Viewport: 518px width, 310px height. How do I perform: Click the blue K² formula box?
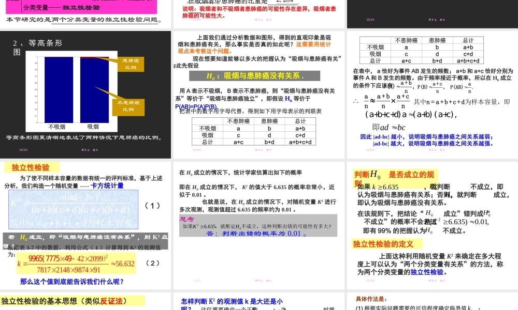74,210
